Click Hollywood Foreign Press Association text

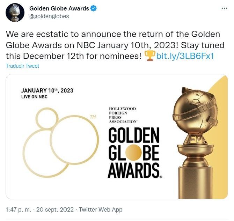123,115
